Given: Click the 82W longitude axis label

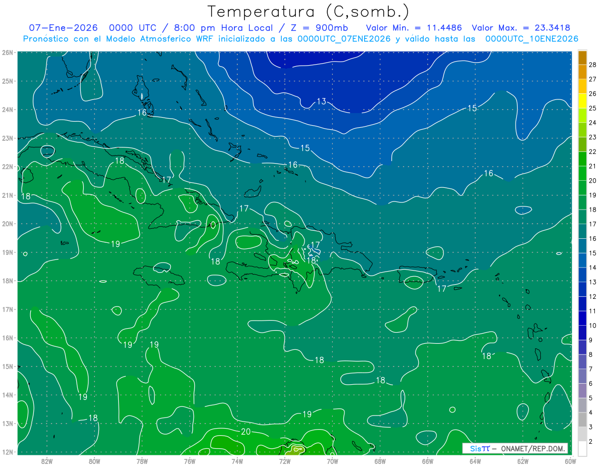Looking at the screenshot, I should tap(47, 460).
